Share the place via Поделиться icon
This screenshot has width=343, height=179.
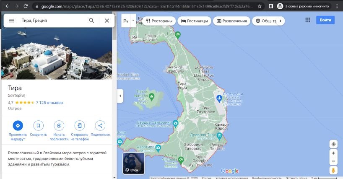point(100,125)
